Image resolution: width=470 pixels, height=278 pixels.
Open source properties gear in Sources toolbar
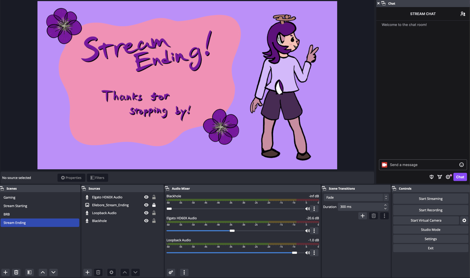(111, 272)
